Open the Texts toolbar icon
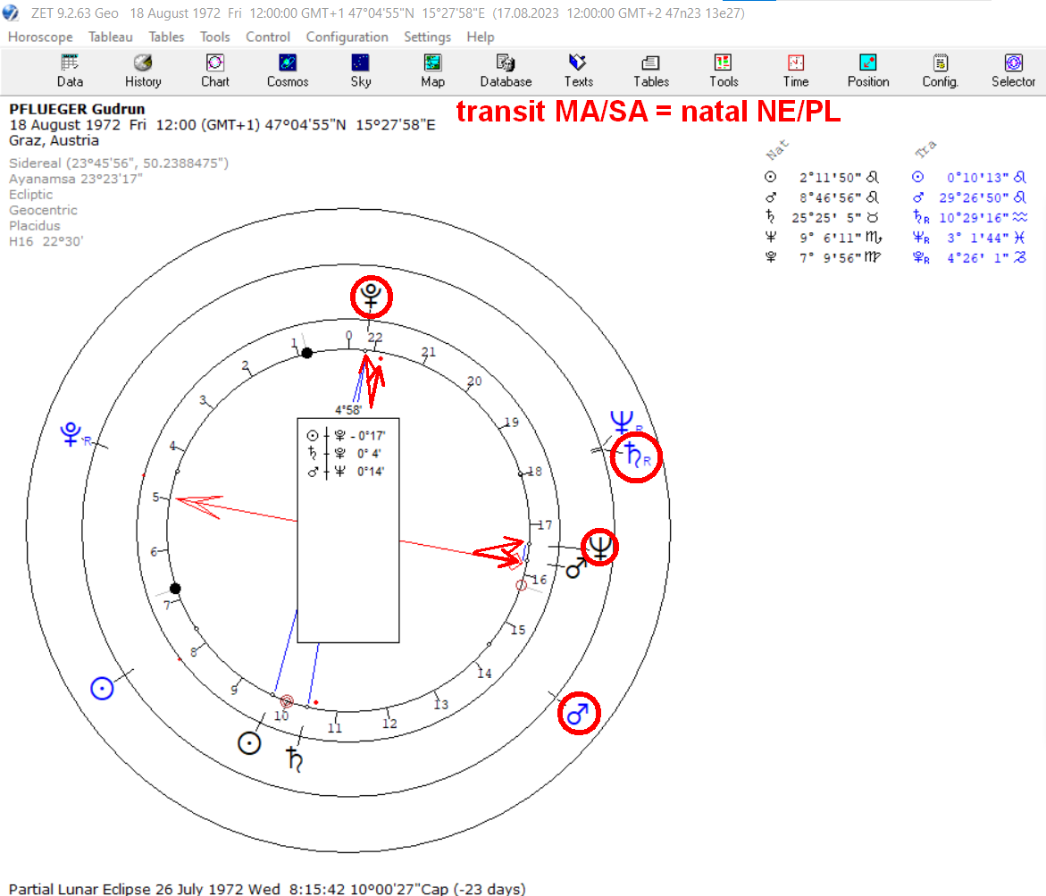Image resolution: width=1046 pixels, height=896 pixels. pos(578,71)
